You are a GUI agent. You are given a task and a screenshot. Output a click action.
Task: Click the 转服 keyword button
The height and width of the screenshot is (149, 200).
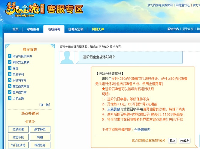(40, 137)
